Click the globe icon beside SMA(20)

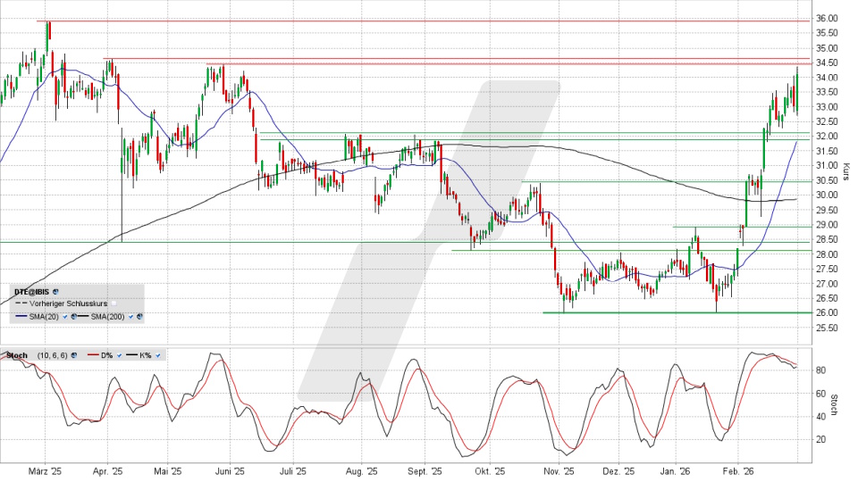point(73,317)
